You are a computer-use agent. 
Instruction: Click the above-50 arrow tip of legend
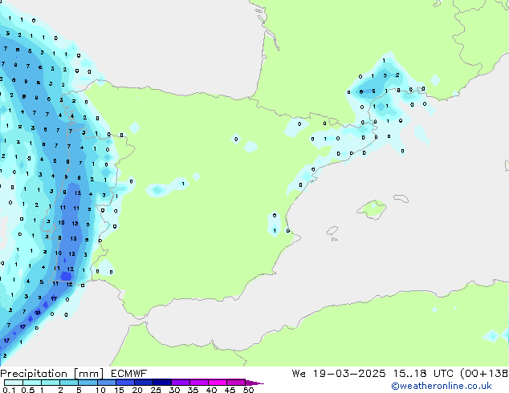pyautogui.click(x=254, y=383)
